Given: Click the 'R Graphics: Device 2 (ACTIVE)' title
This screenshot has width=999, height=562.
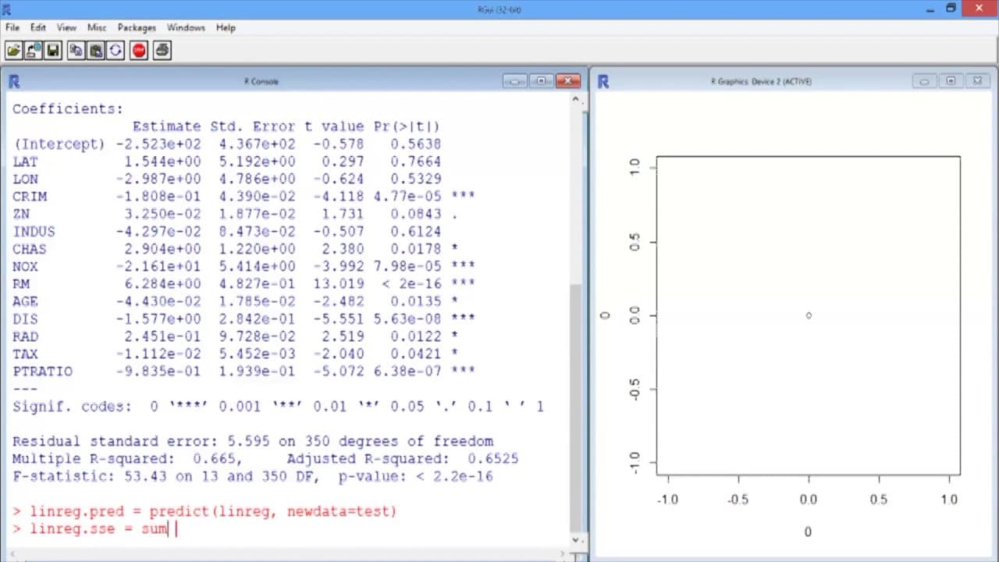Looking at the screenshot, I should click(761, 81).
